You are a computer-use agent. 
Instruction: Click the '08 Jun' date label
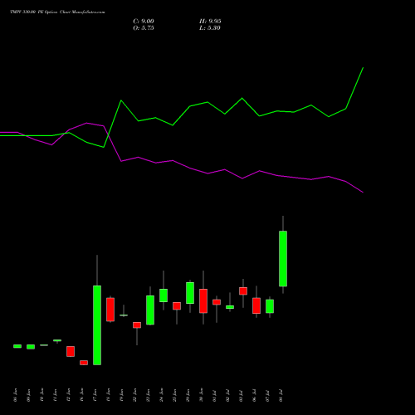pos(15,395)
